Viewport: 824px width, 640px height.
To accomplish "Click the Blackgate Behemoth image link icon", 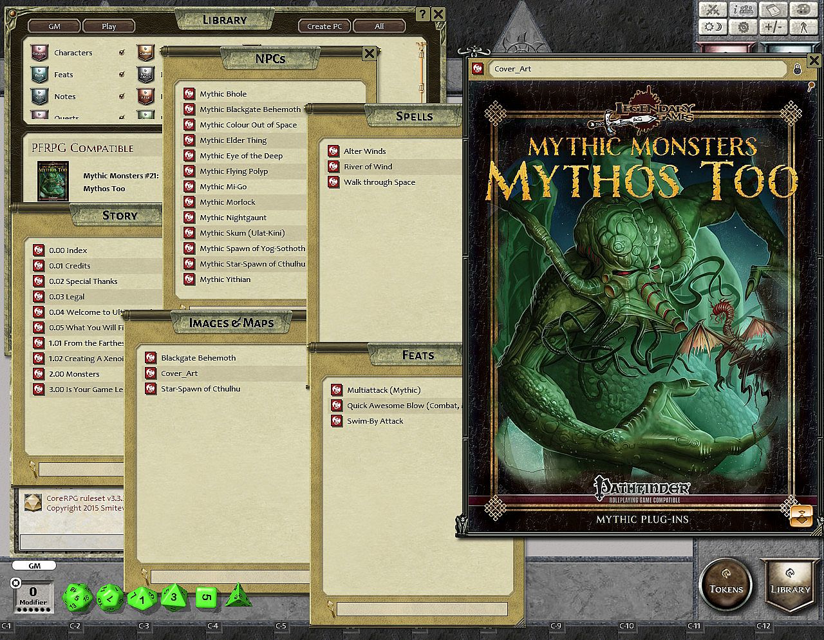I will click(x=151, y=358).
